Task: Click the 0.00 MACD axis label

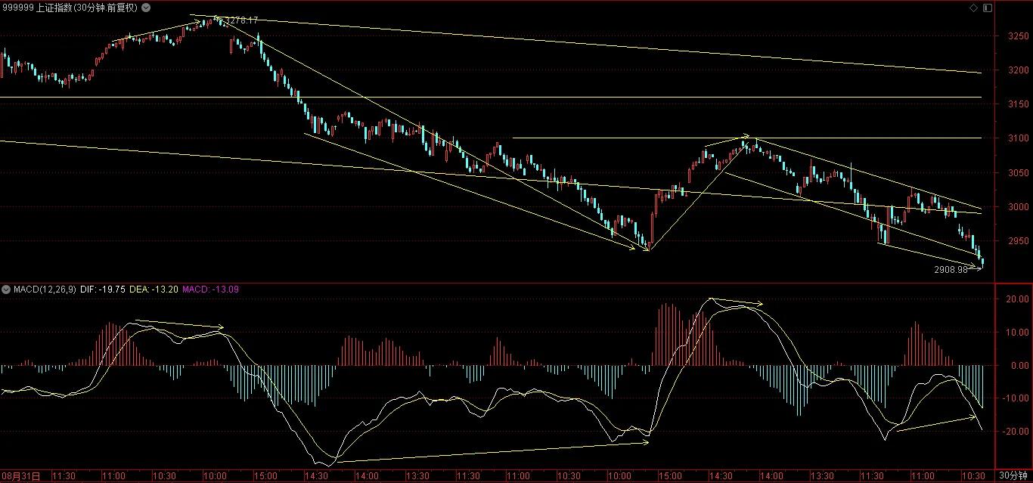Action: pyautogui.click(x=1020, y=366)
